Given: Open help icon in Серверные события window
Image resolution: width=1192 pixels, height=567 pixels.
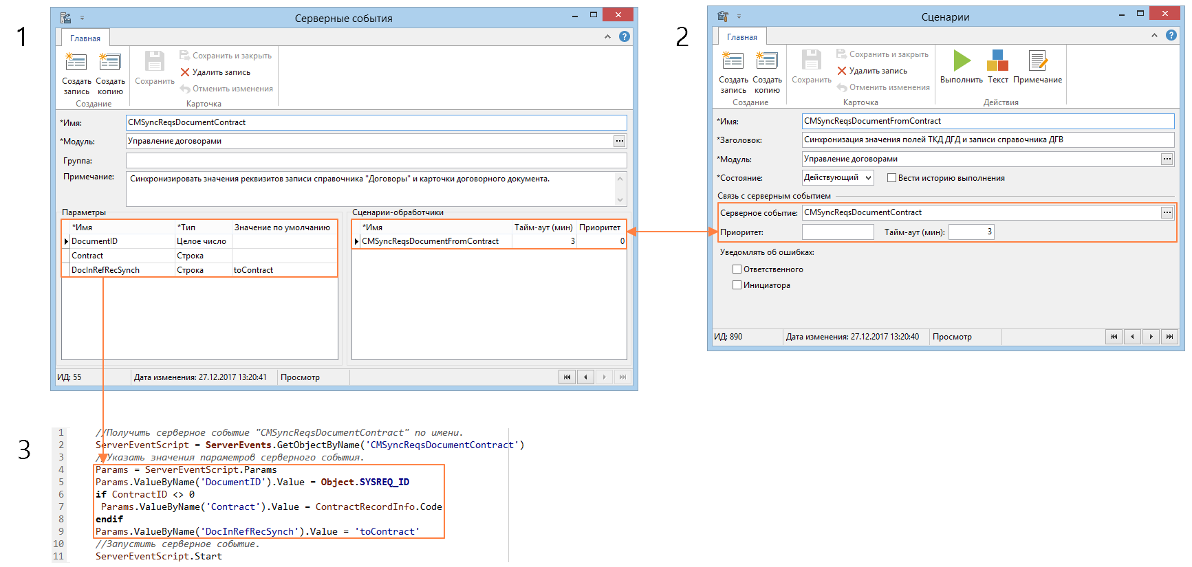Looking at the screenshot, I should pos(624,36).
